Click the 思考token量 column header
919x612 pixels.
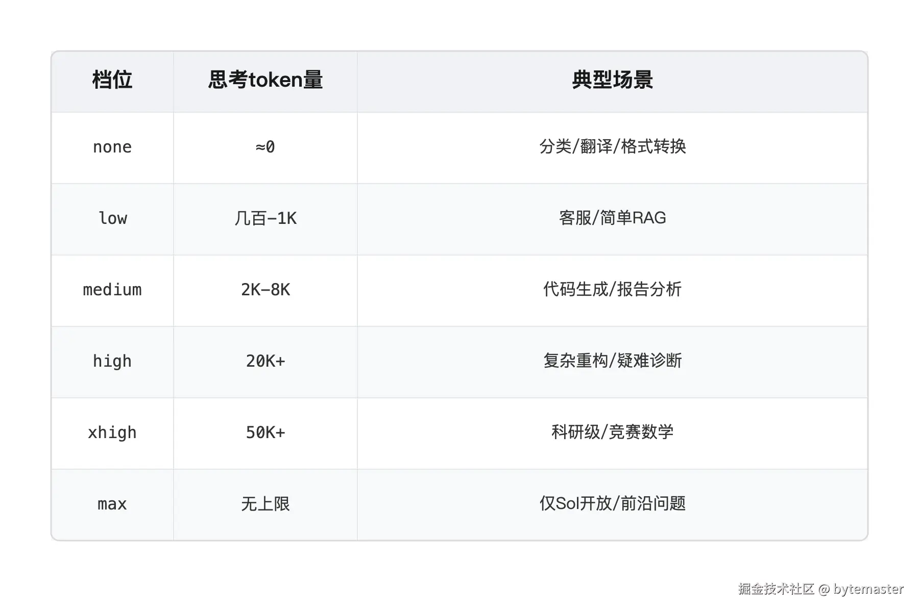click(265, 80)
